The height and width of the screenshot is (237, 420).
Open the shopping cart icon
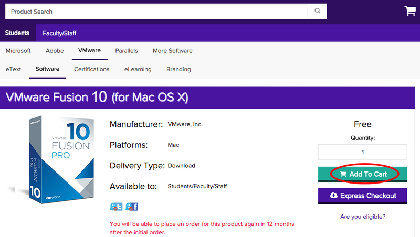point(409,11)
